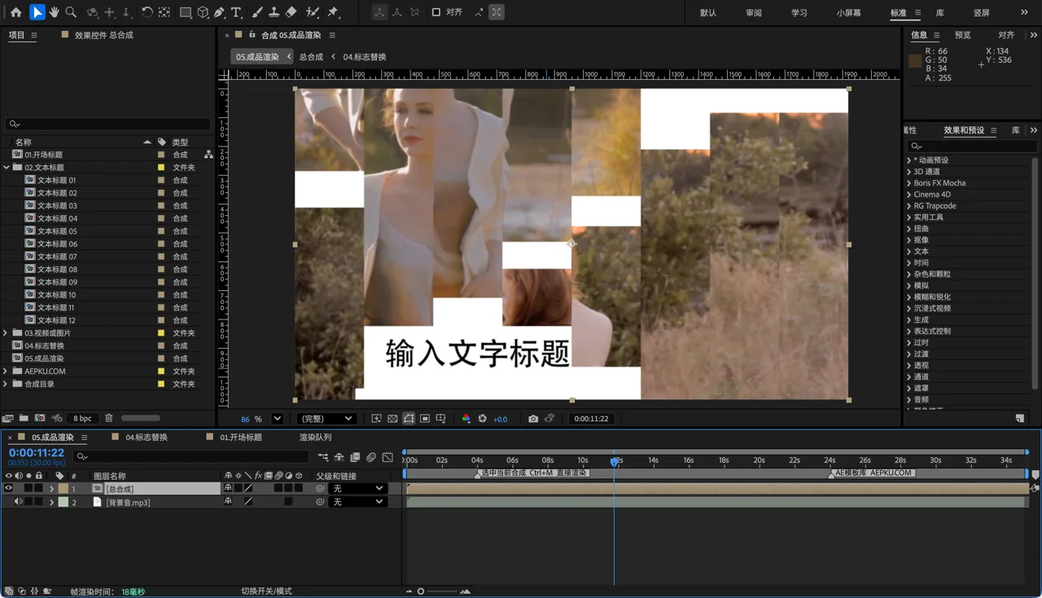Toggle the 对齐 snapping checkbox
The width and height of the screenshot is (1042, 598).
[436, 12]
